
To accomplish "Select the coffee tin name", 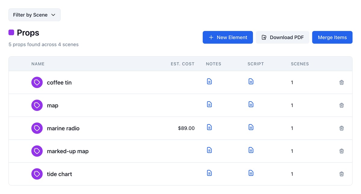I will click(x=59, y=83).
